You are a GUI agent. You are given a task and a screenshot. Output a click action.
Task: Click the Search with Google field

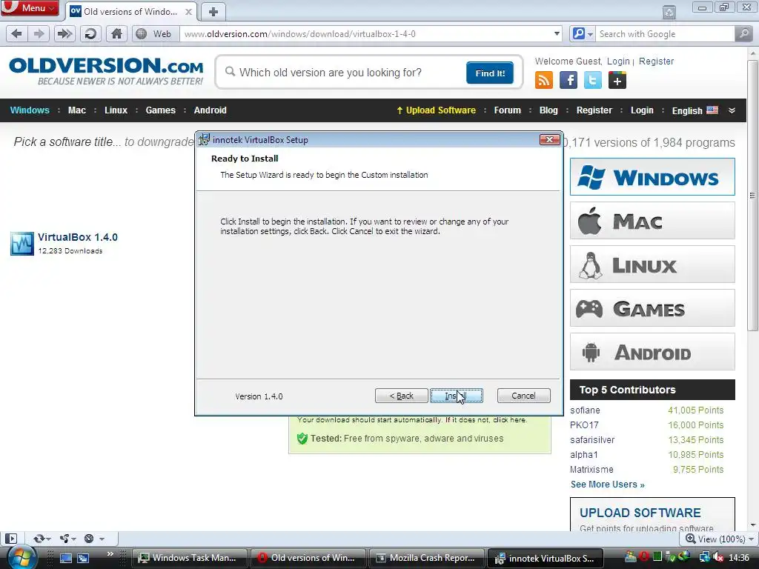664,34
